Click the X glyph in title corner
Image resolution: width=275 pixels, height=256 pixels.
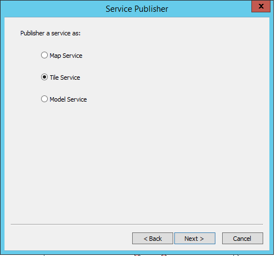(261, 6)
